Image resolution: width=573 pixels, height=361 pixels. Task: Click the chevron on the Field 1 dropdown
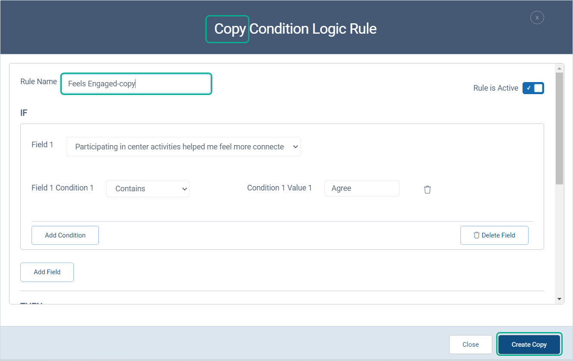[x=295, y=146]
